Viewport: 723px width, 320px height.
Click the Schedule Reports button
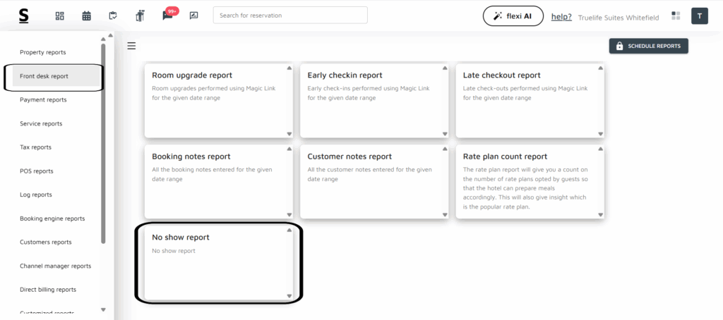(x=648, y=46)
